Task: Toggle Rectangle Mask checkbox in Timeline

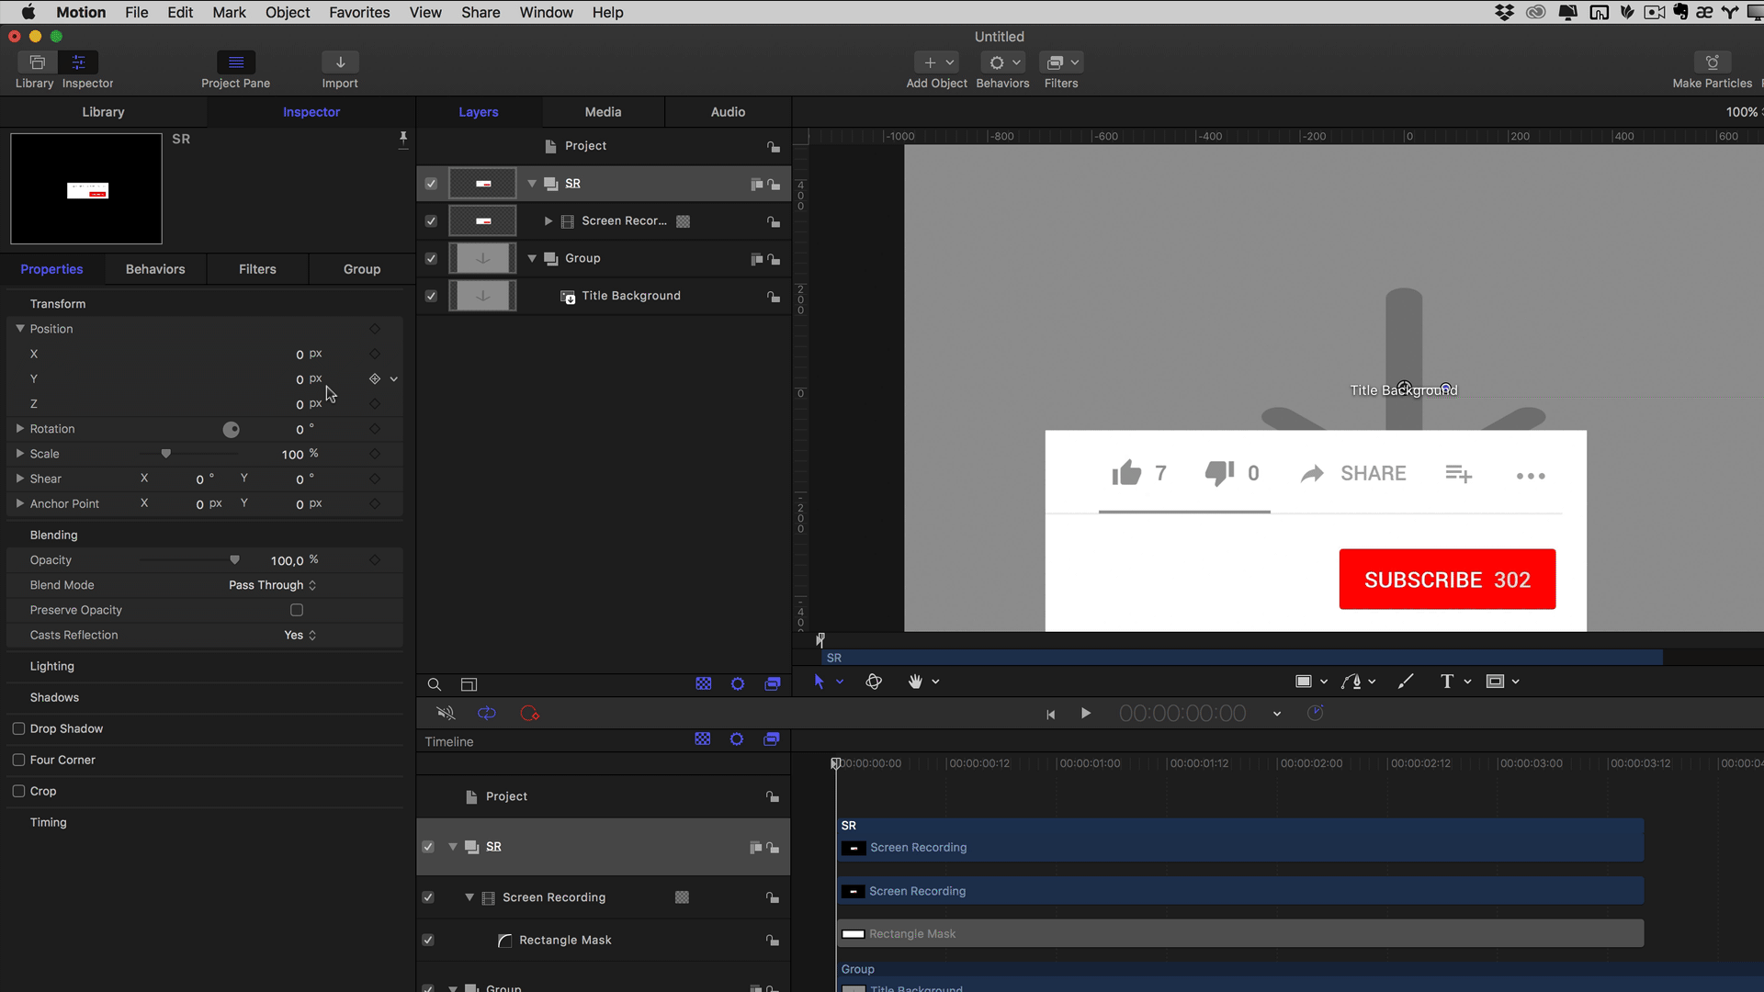Action: pyautogui.click(x=428, y=941)
